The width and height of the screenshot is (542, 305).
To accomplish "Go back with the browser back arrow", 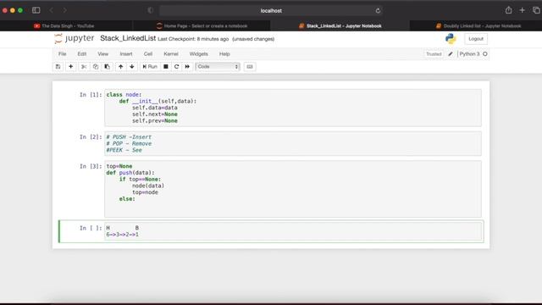I will 52,10.
